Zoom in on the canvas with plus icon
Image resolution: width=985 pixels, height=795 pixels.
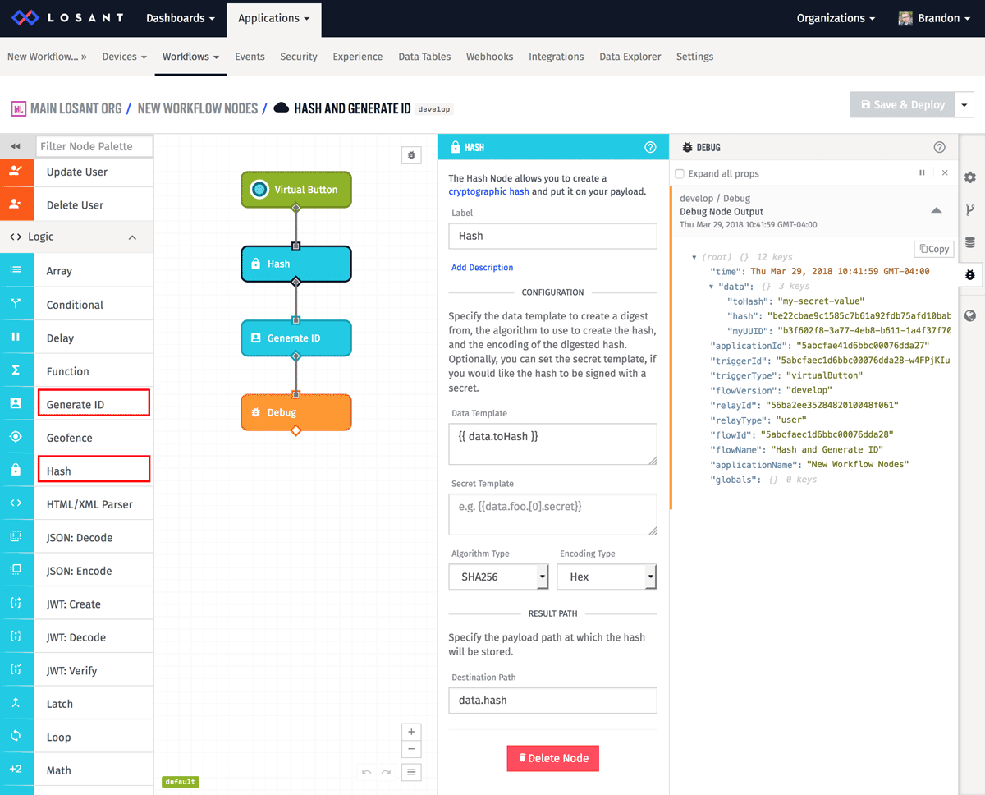tap(411, 731)
